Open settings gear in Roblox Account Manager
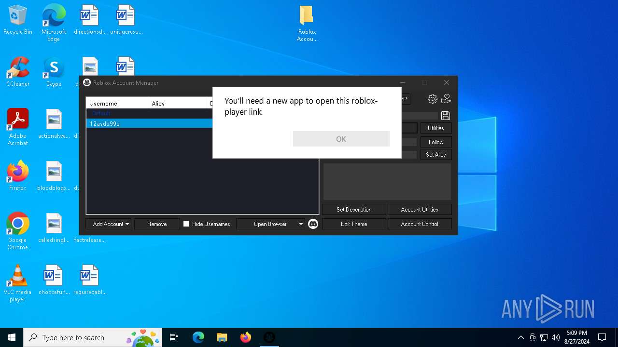This screenshot has height=347, width=618. pos(433,99)
